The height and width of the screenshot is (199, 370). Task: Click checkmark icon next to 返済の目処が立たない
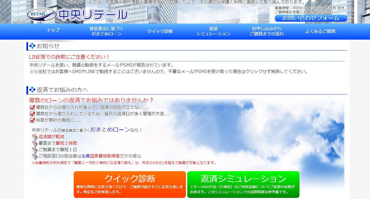(32, 108)
